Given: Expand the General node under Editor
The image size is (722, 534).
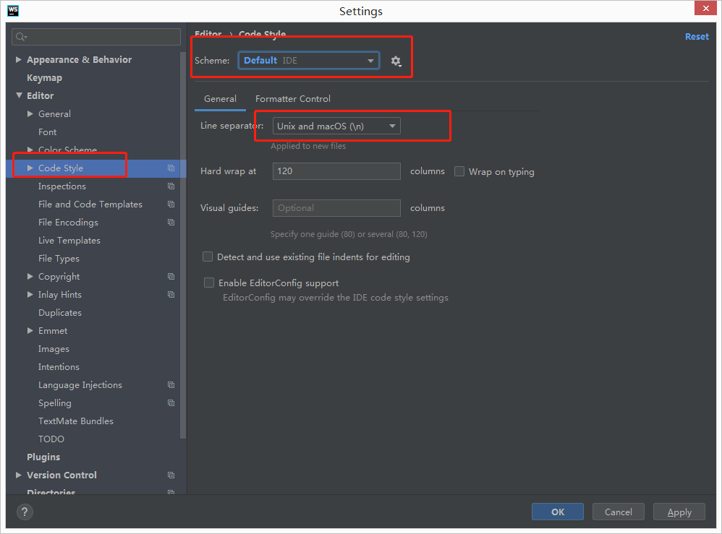Looking at the screenshot, I should pos(30,113).
